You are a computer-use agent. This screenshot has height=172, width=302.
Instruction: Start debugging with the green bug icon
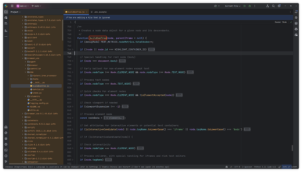pos(249,6)
